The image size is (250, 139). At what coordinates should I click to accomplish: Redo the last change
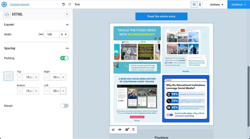(69, 4)
